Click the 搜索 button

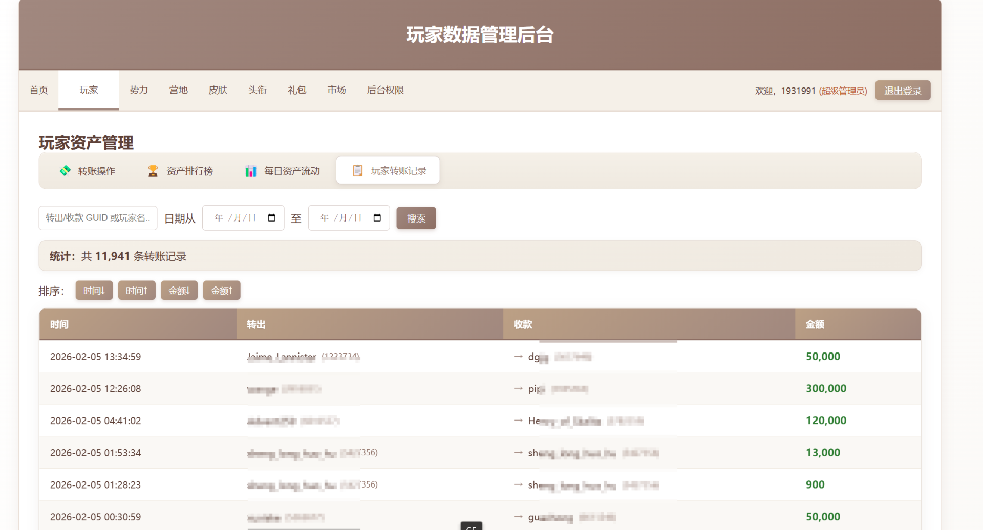pyautogui.click(x=416, y=218)
